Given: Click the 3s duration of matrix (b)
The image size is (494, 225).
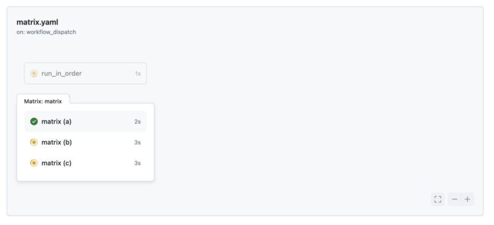Looking at the screenshot, I should 137,142.
